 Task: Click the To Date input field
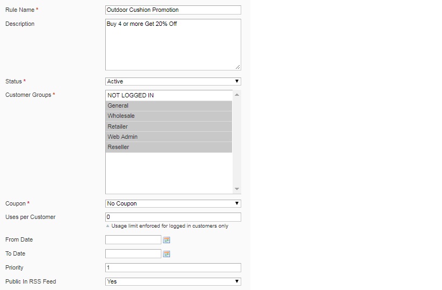pos(133,254)
